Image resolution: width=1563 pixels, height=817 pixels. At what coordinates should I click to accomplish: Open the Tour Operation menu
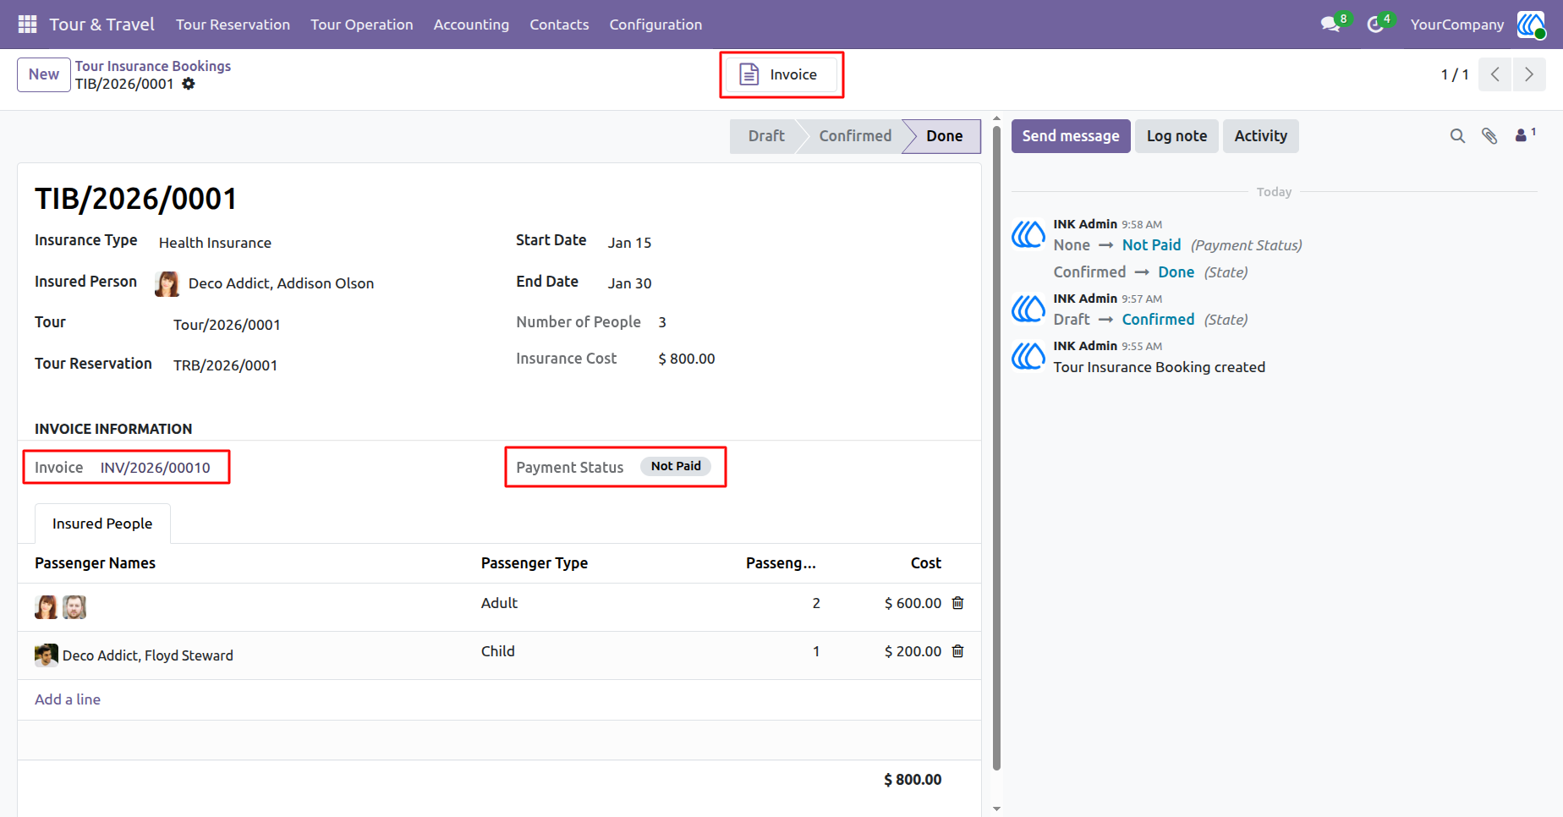tap(362, 25)
